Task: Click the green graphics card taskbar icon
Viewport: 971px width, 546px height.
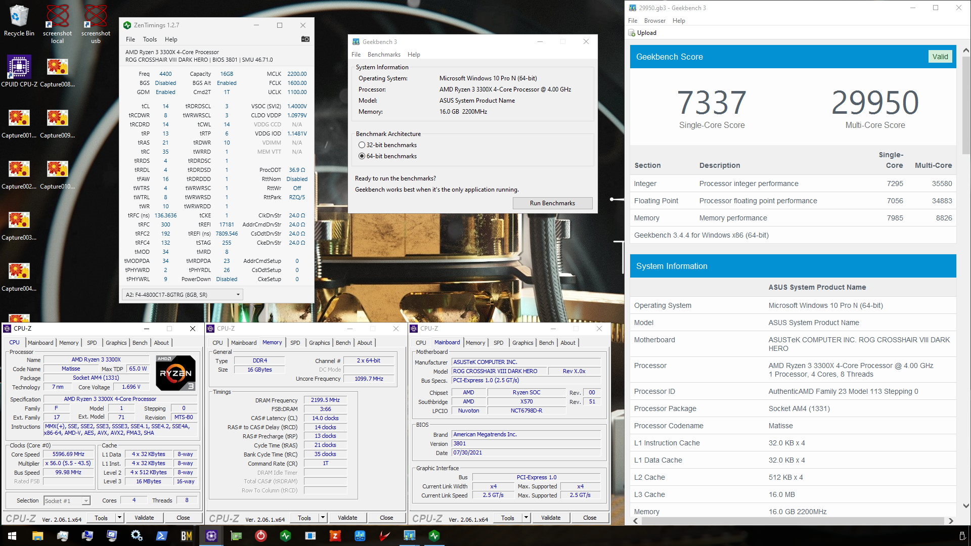Action: pos(236,535)
